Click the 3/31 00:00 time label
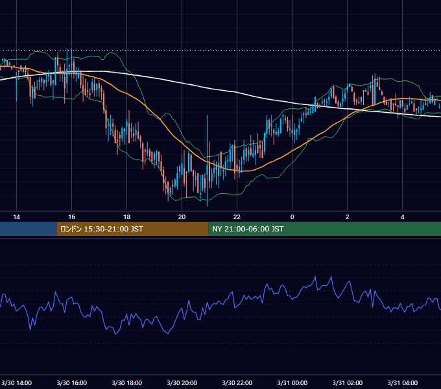The image size is (441, 389). (292, 383)
